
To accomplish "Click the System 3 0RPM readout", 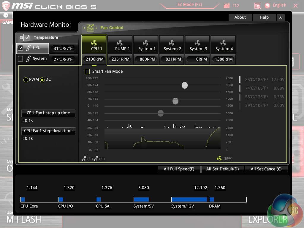I will (197, 59).
